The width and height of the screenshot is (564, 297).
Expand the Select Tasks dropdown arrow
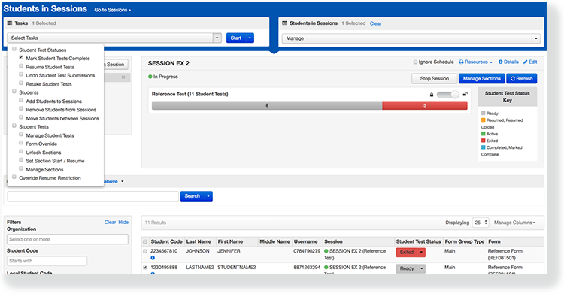217,38
